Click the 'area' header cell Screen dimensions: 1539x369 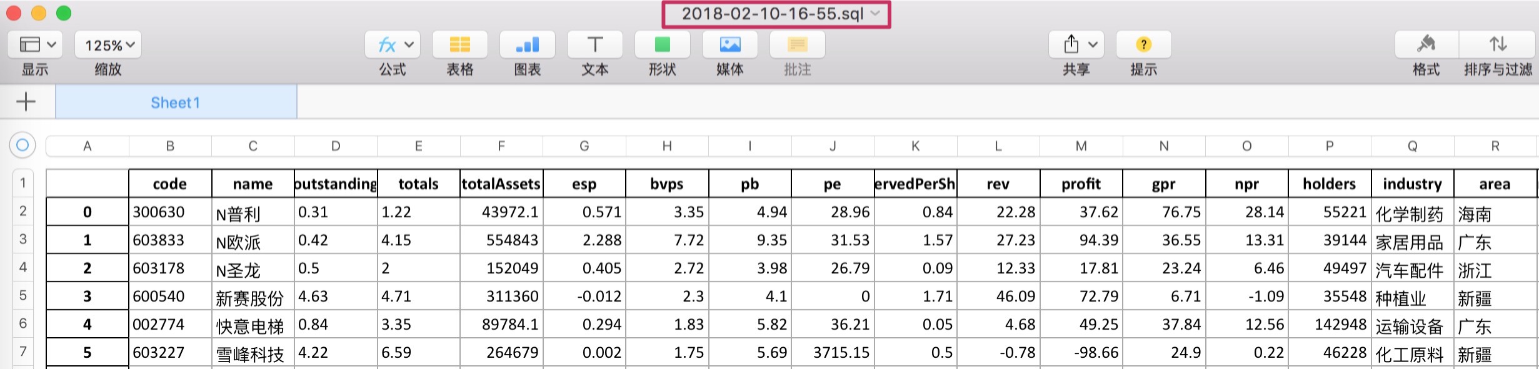1495,184
